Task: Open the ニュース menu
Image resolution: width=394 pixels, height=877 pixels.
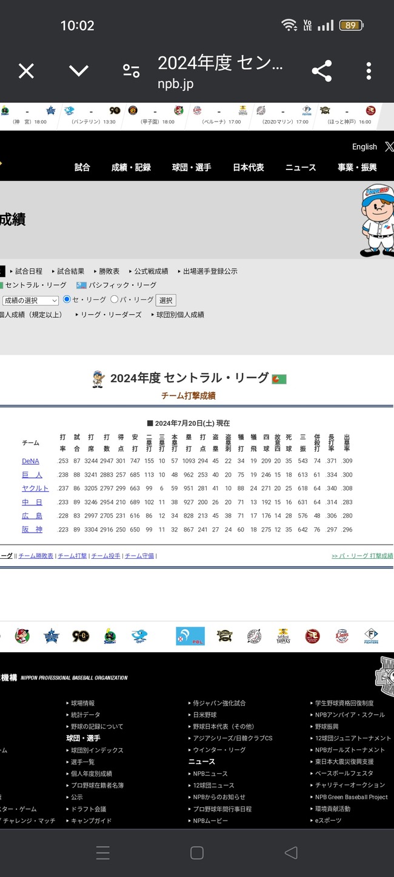Action: click(x=301, y=167)
